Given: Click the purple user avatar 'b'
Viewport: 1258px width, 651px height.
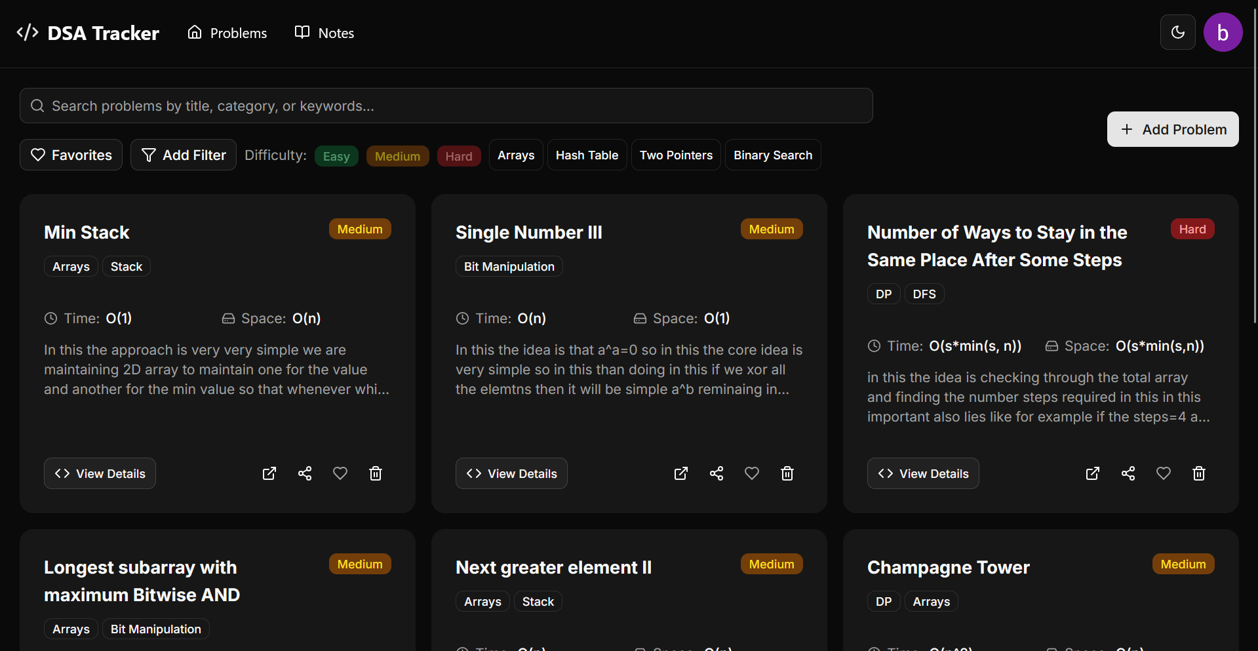Looking at the screenshot, I should pyautogui.click(x=1223, y=32).
